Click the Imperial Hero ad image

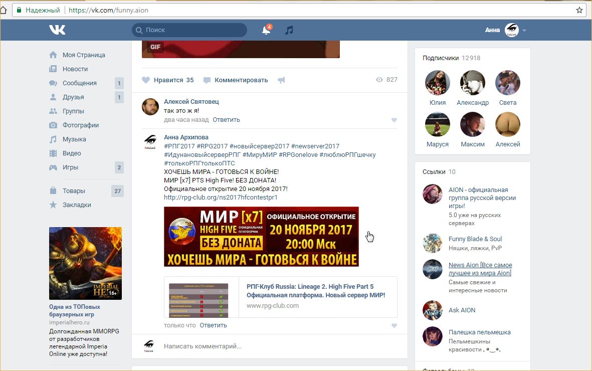(85, 263)
